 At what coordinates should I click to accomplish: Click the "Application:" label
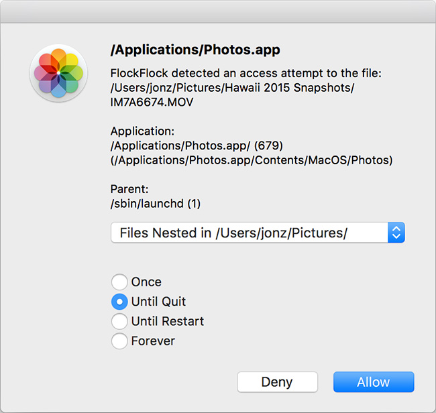tap(142, 131)
